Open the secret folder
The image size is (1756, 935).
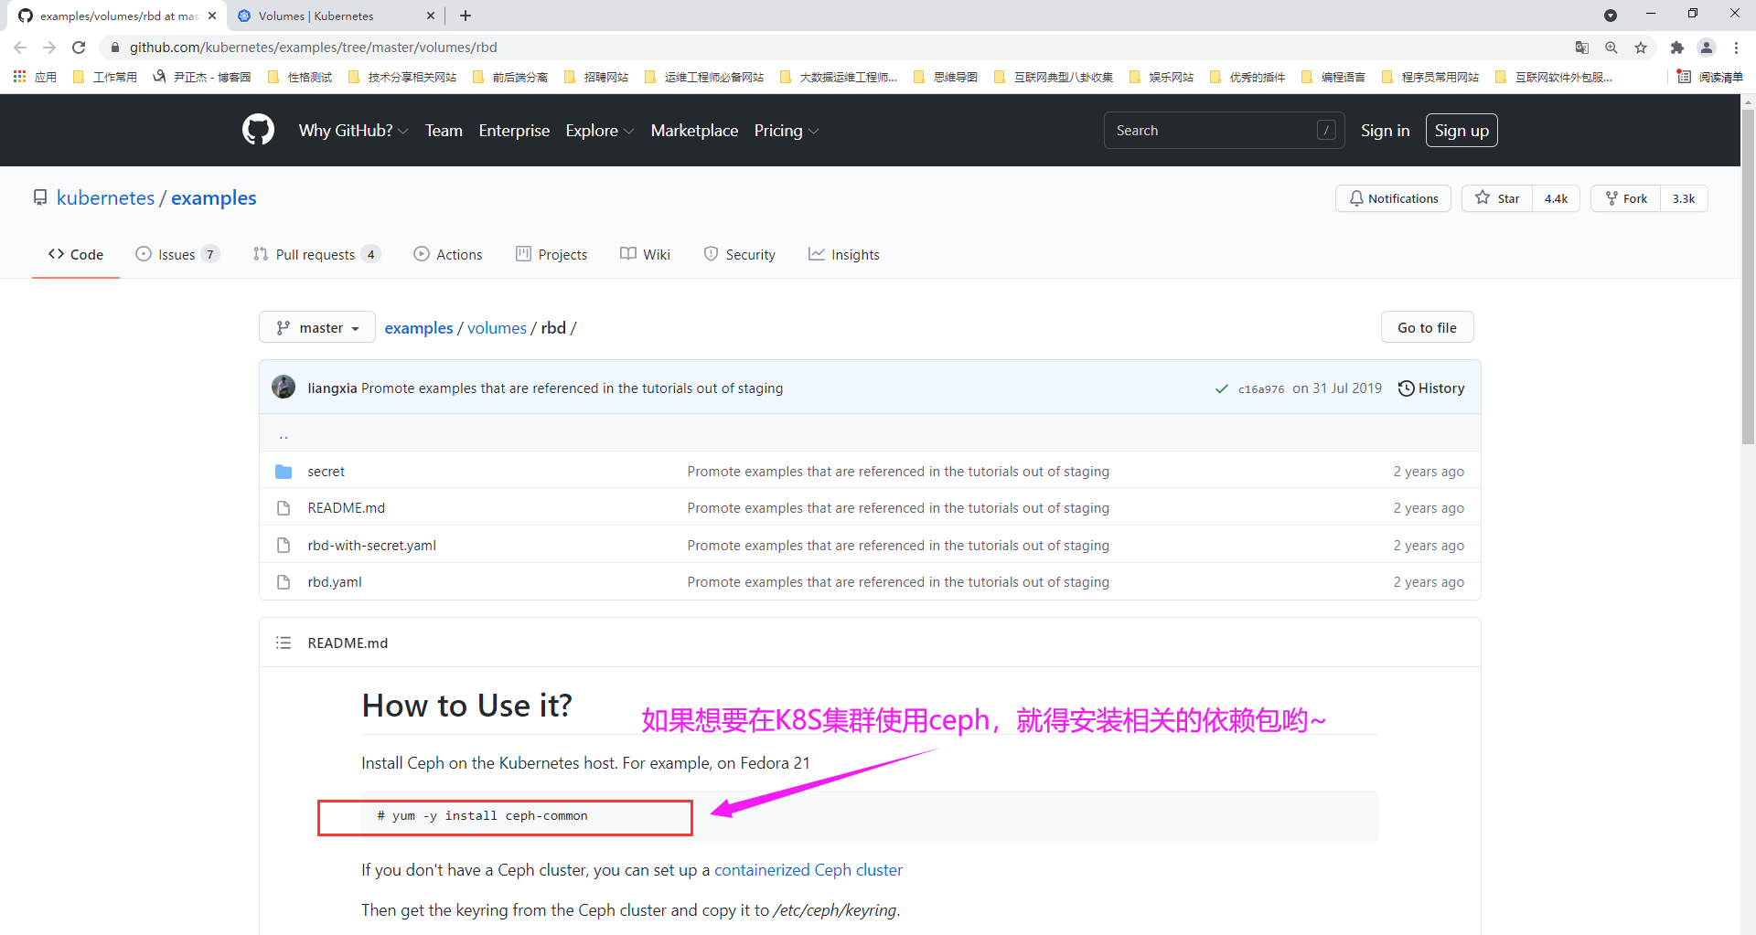326,472
